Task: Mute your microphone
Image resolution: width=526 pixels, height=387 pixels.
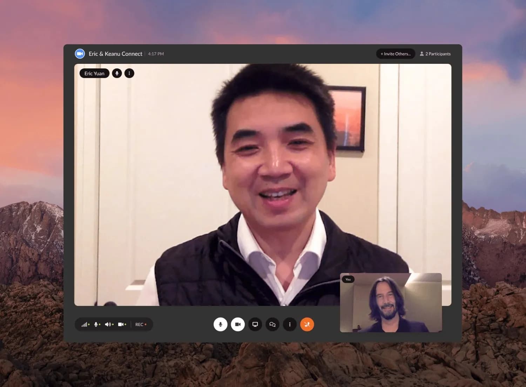Action: 220,325
